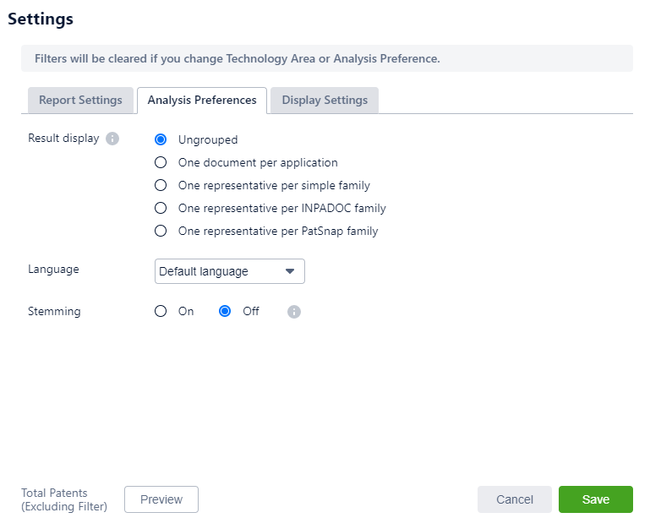Set Stemming to Off
This screenshot has width=650, height=518.
(225, 311)
